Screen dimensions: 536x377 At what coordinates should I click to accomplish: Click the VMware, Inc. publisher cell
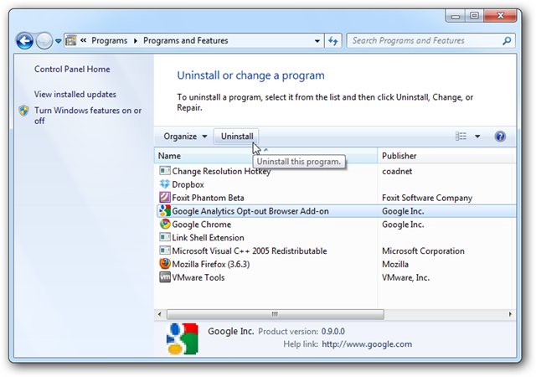click(405, 277)
